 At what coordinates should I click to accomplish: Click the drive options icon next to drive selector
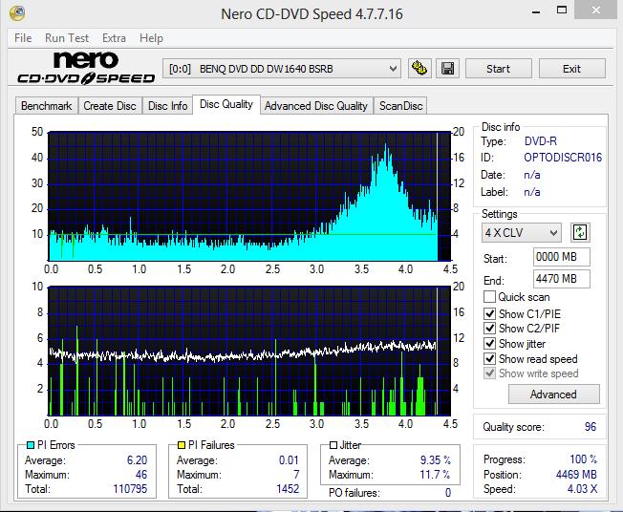point(419,69)
